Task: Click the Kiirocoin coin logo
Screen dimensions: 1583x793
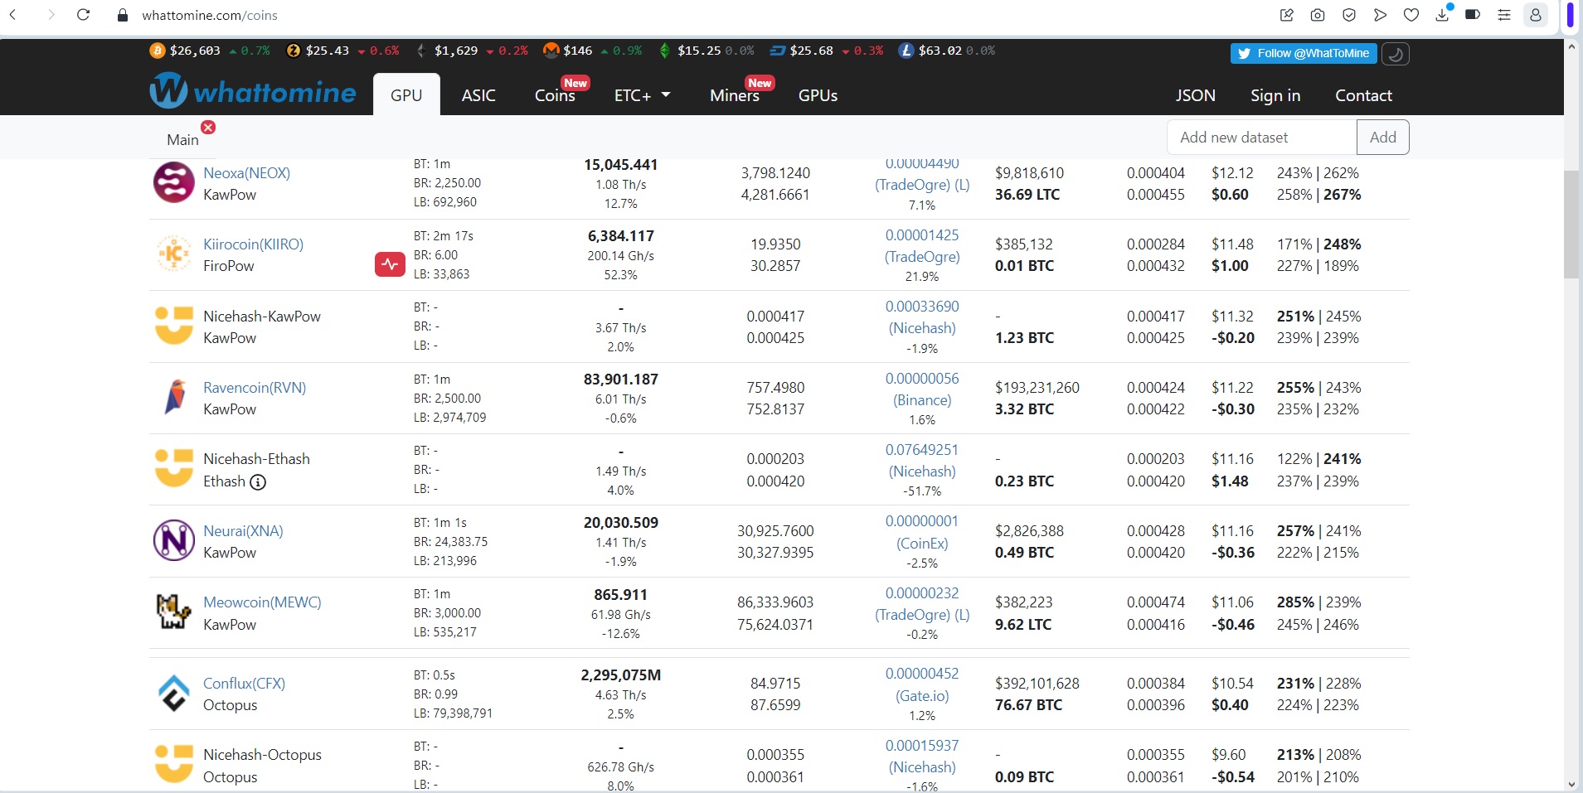Action: pos(174,254)
